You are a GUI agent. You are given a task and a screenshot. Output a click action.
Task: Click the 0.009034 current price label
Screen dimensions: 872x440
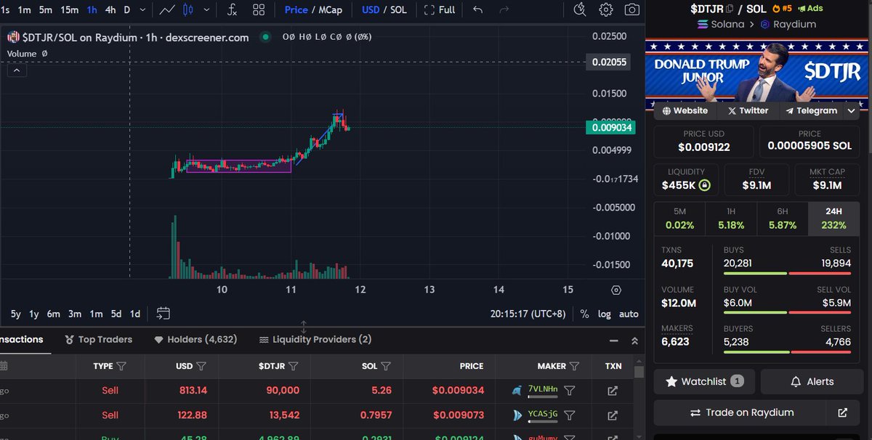(x=611, y=128)
